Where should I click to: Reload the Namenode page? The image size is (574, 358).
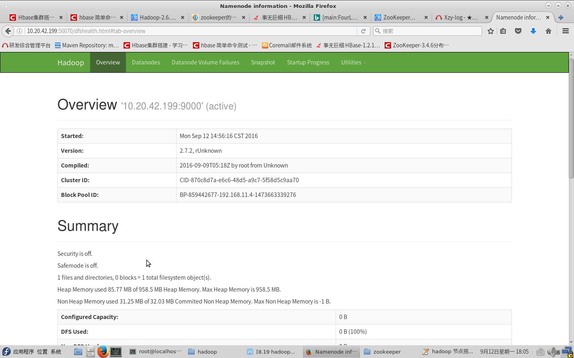click(x=363, y=31)
